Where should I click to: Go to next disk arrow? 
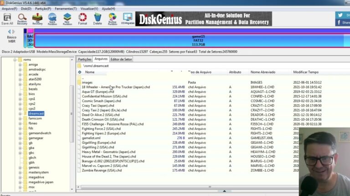[x=14, y=32]
